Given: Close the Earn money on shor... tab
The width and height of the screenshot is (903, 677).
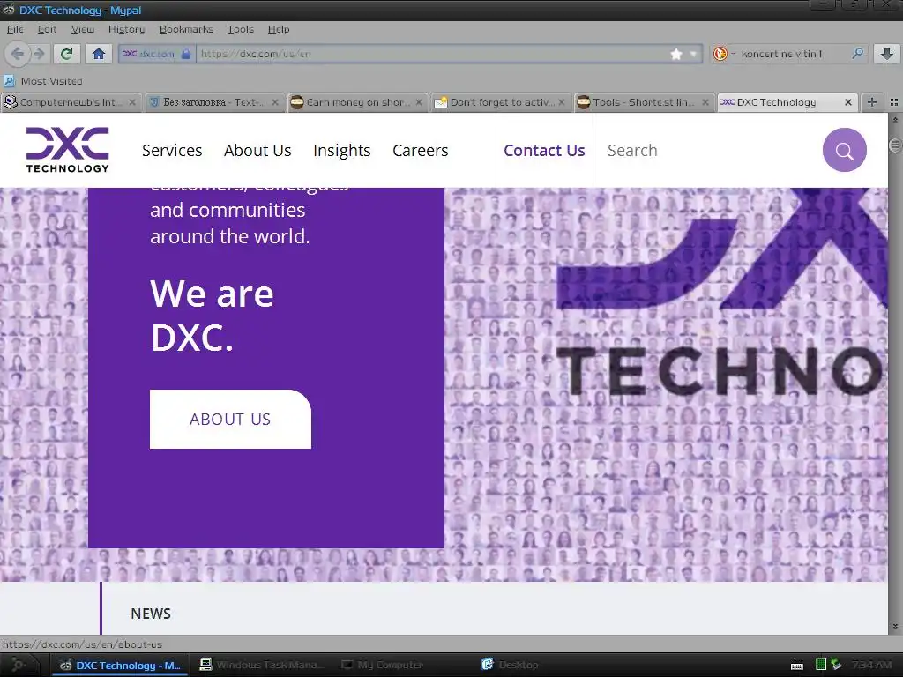Looking at the screenshot, I should [x=419, y=102].
